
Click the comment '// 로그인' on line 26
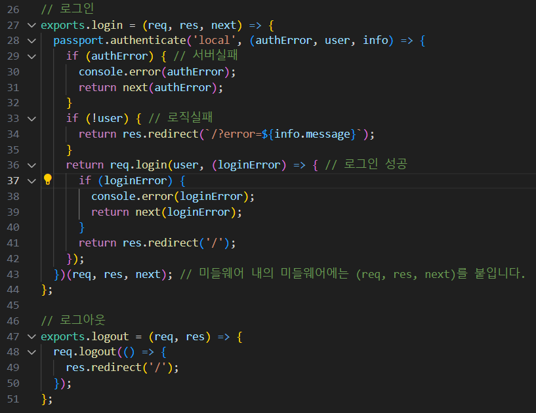(x=68, y=9)
